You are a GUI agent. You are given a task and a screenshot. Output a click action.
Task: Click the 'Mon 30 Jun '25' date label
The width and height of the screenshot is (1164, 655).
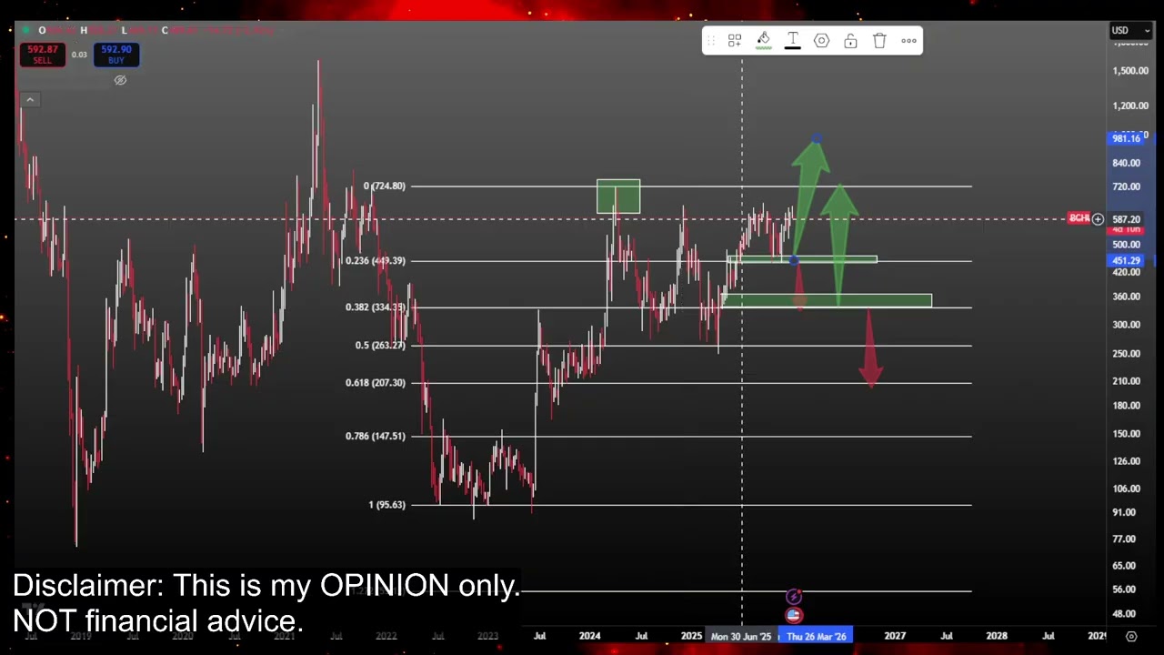pos(741,636)
